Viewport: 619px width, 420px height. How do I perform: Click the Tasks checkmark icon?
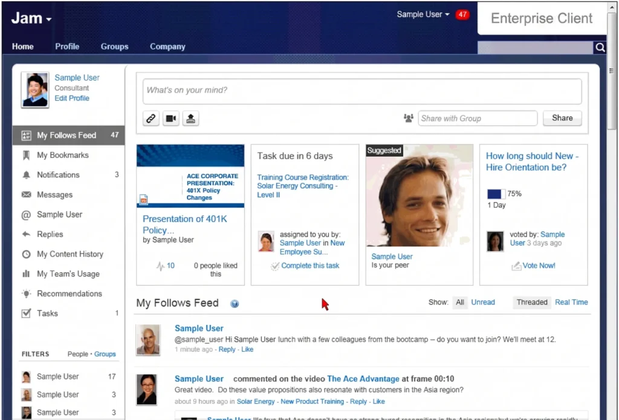[x=26, y=313]
